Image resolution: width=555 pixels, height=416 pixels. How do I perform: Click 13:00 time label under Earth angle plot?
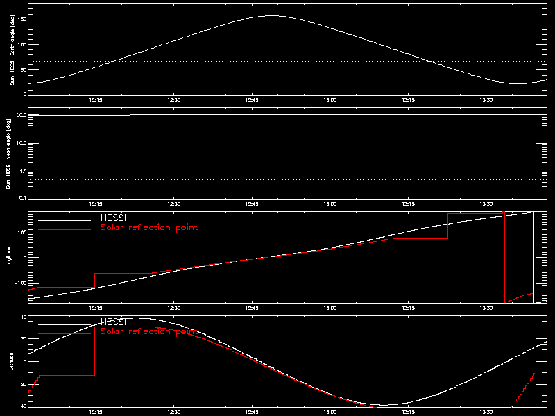(x=330, y=100)
